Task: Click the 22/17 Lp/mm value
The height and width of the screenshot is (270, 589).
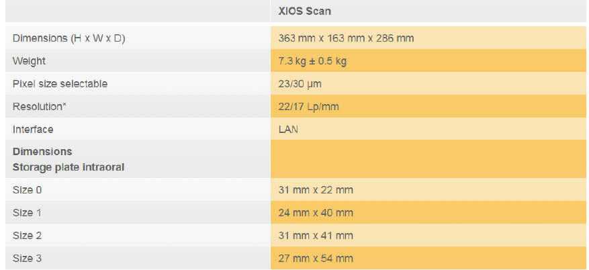Action: point(308,107)
